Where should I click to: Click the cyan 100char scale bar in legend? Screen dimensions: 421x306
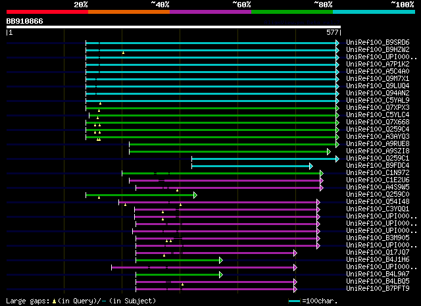(x=295, y=301)
